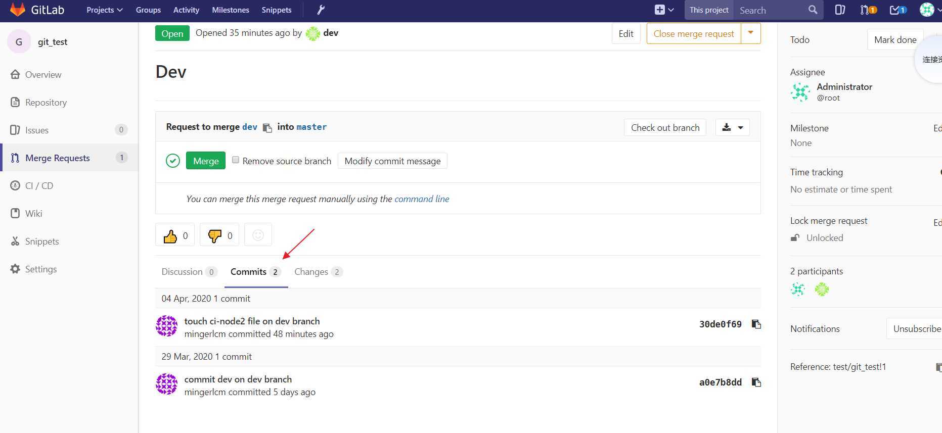Open author dev profile link
This screenshot has height=433, width=942.
[x=331, y=33]
